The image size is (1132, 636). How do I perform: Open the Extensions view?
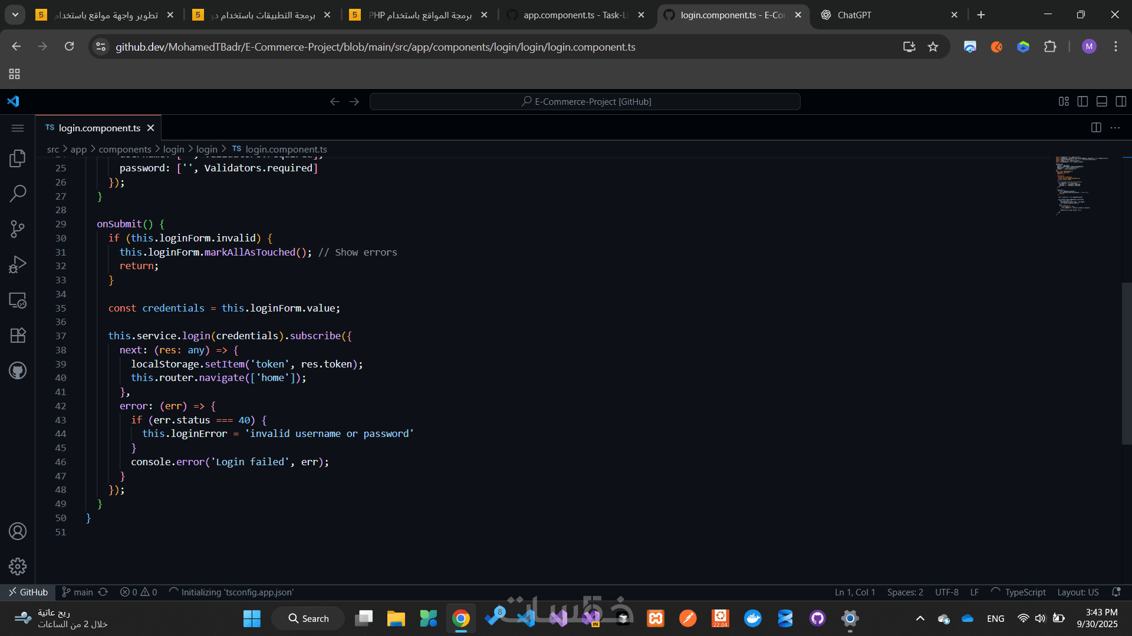click(x=18, y=336)
